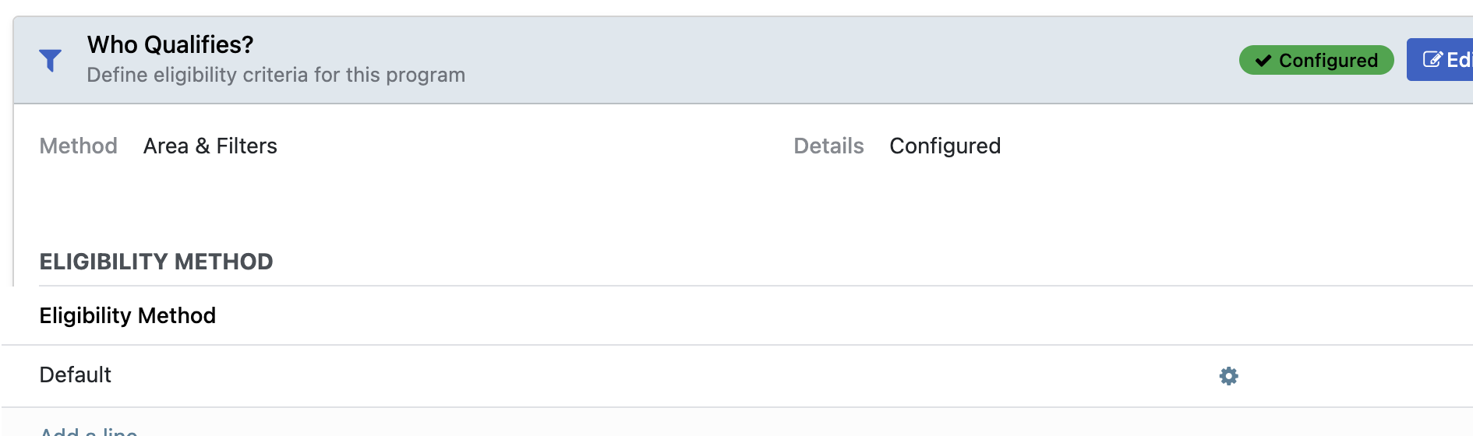This screenshot has height=436, width=1473.
Task: Click the Add a line link
Action: (89, 431)
